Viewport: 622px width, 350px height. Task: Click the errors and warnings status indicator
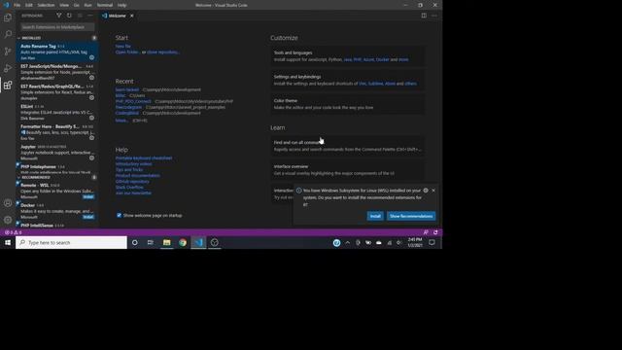tap(13, 232)
